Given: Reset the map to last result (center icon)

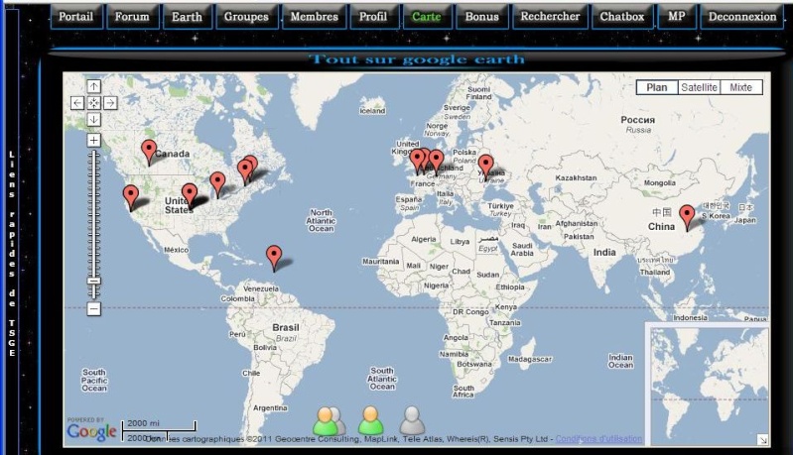Looking at the screenshot, I should tap(93, 103).
